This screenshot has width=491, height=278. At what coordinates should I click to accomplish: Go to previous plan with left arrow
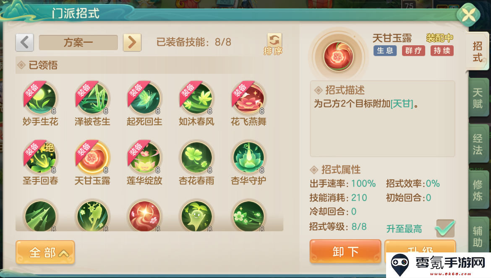24,42
